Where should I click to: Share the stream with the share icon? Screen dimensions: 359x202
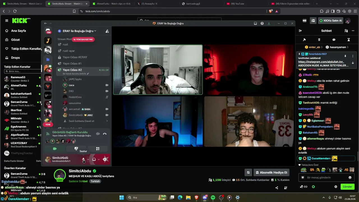[x=277, y=188]
